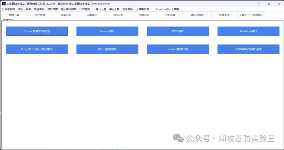
Task: Open Goby资产识别(不建议漏扫) document
Action: click(x=37, y=49)
